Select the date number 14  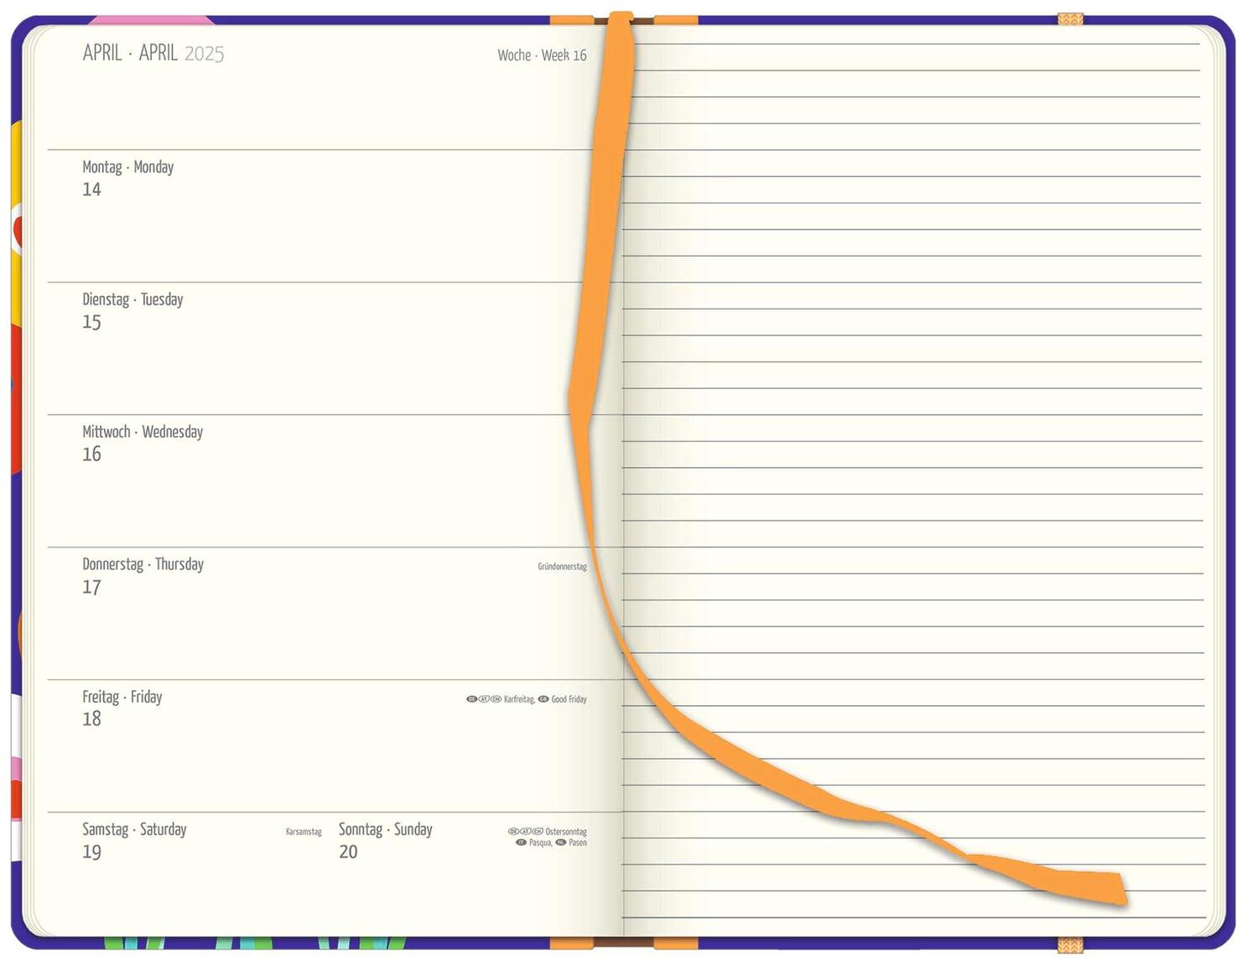pos(91,189)
